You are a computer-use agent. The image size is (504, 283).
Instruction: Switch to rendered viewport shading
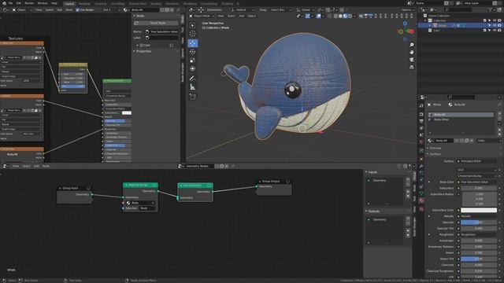click(x=350, y=16)
